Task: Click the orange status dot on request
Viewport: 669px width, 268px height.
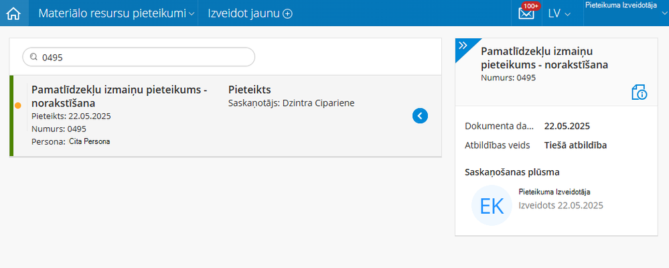Action: pos(18,105)
